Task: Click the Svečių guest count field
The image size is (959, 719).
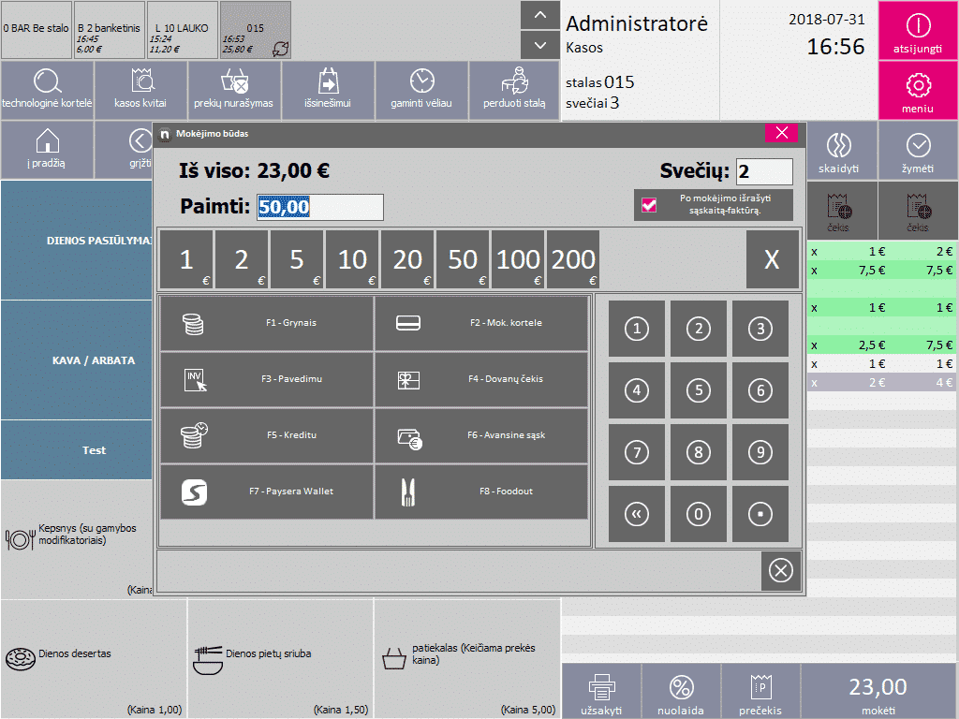Action: coord(763,171)
